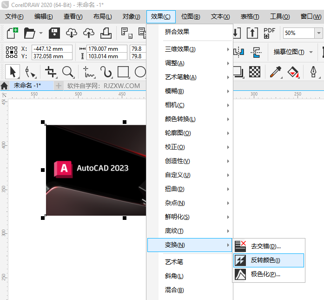Select the Ellipse tool
This screenshot has height=300, width=324.
tap(140, 72)
